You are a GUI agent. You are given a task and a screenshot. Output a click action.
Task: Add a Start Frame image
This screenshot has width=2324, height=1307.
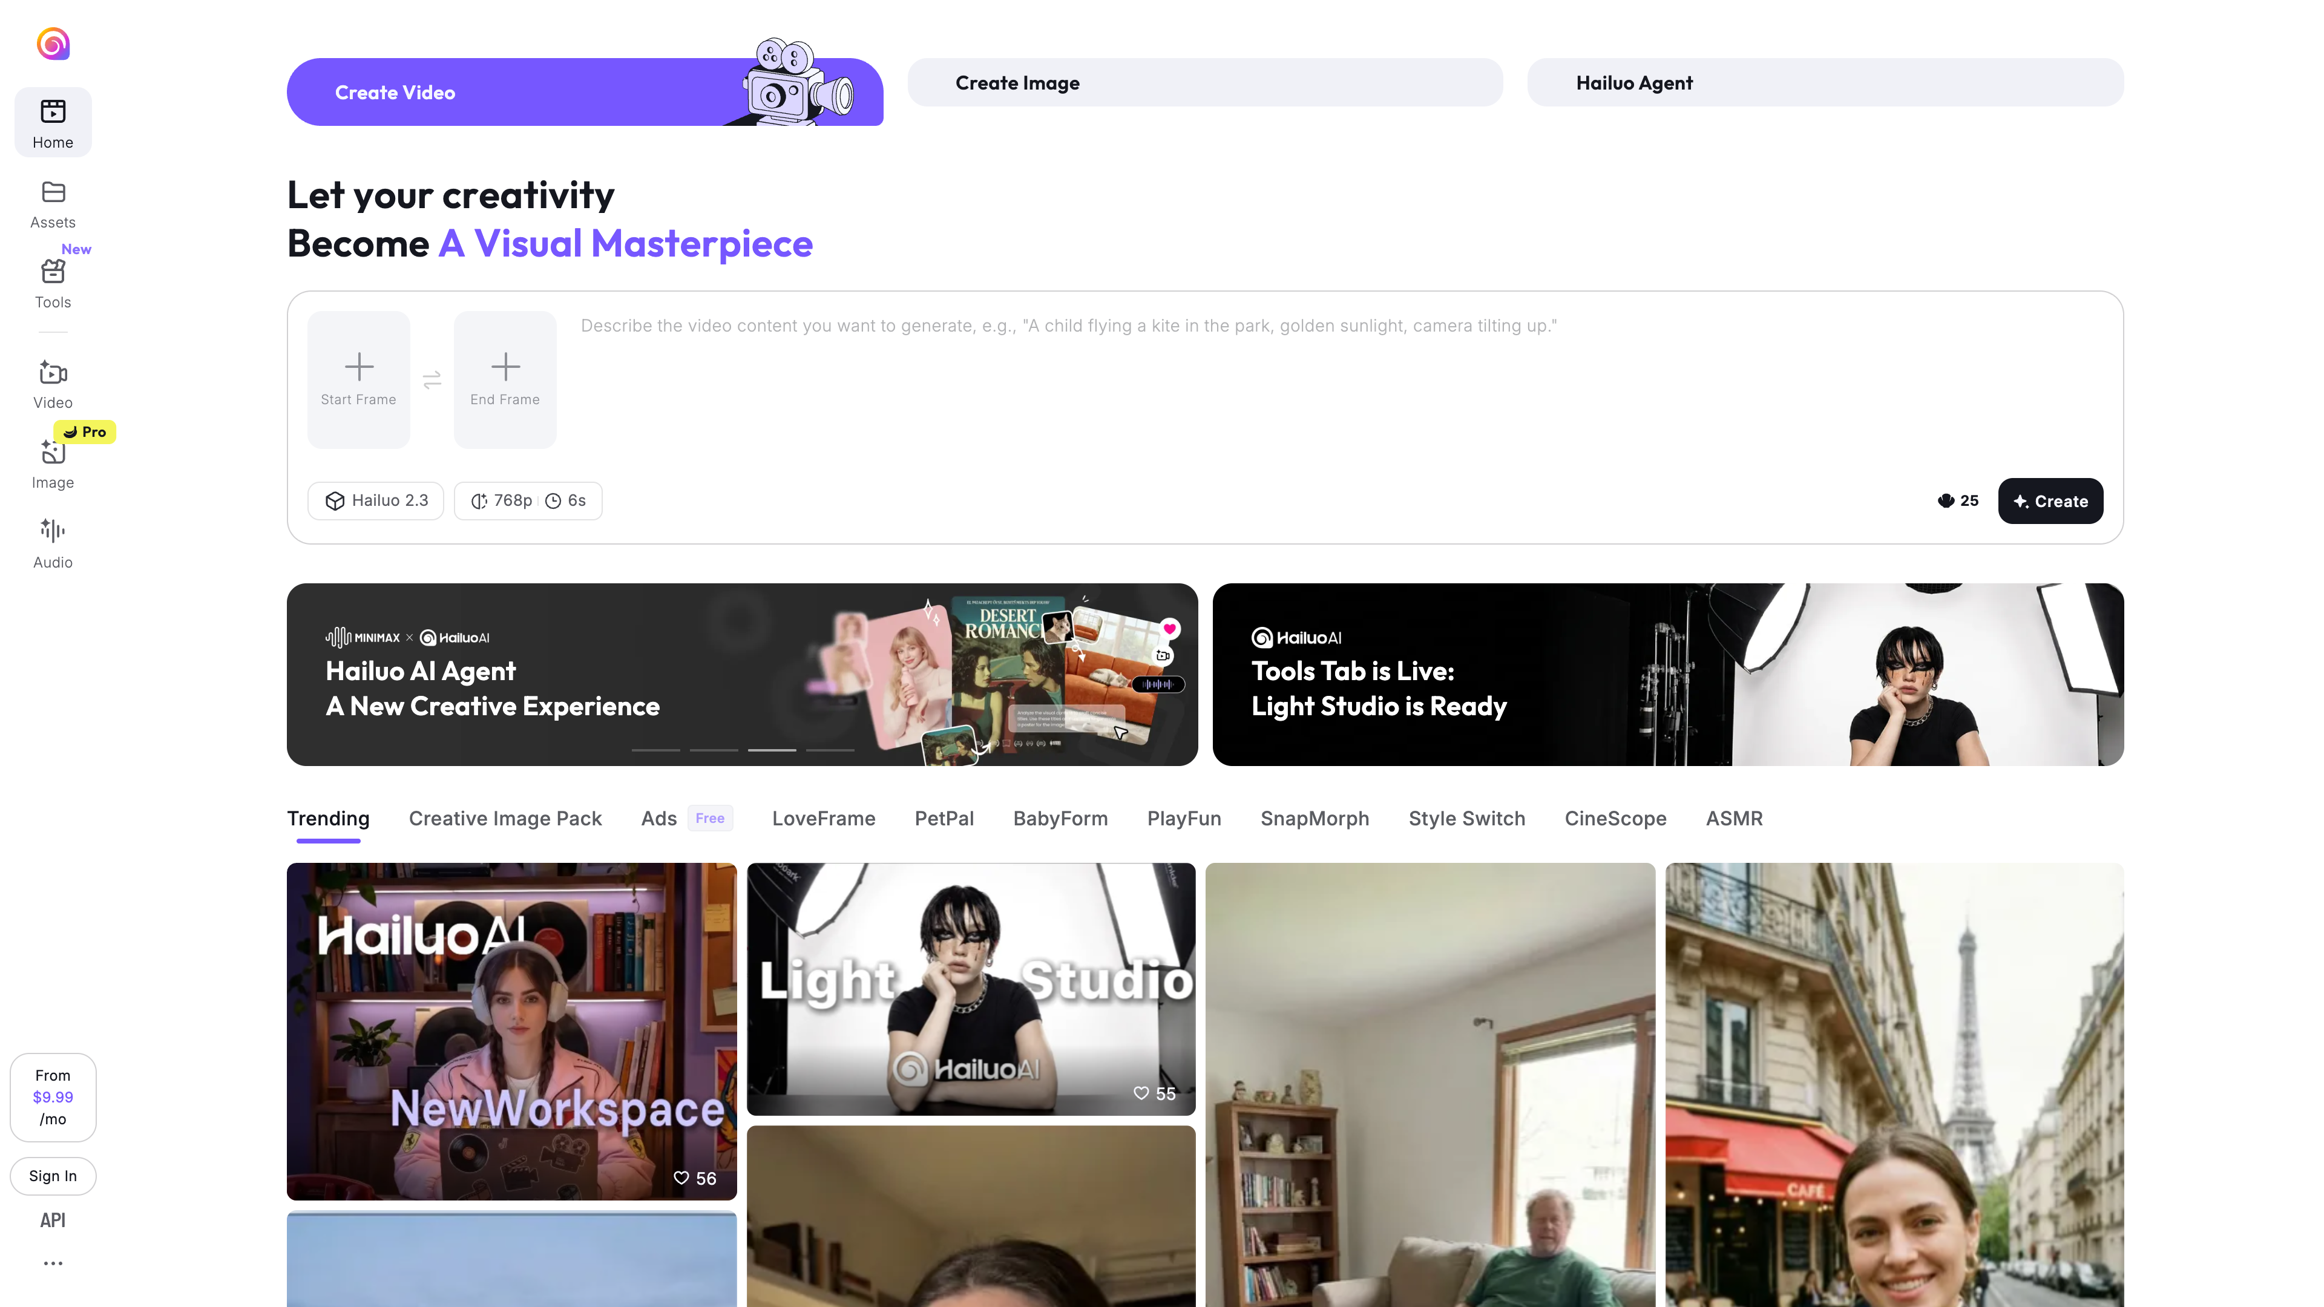358,379
